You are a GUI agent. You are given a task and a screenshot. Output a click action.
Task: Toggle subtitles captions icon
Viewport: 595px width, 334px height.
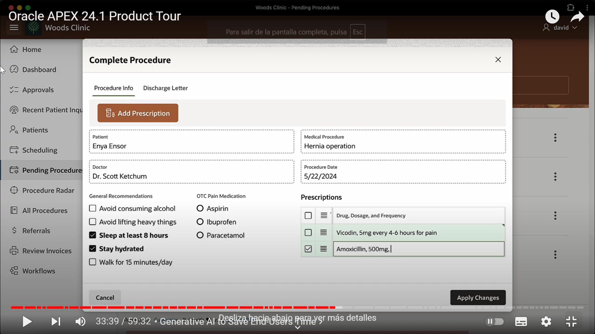pos(521,322)
